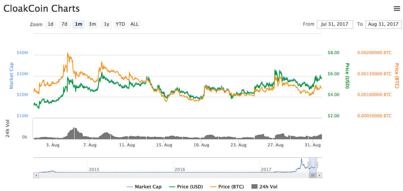Click the $2.00 price label

tap(334, 116)
